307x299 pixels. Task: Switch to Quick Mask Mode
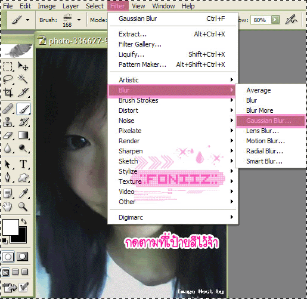pos(23,257)
